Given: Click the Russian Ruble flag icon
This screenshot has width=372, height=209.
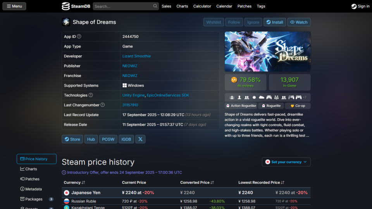Looking at the screenshot, I should [67, 201].
